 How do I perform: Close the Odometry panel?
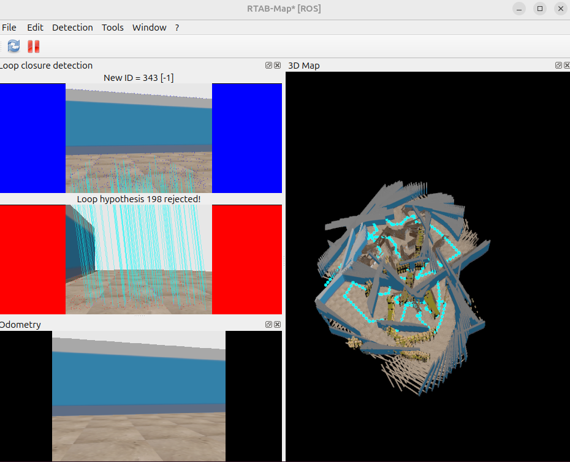(277, 324)
